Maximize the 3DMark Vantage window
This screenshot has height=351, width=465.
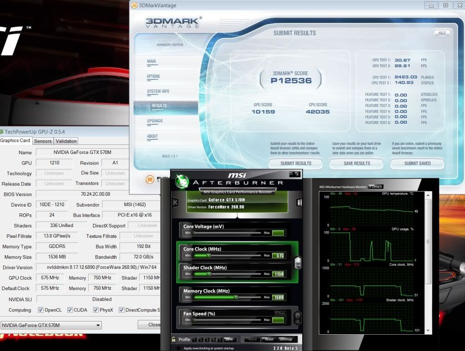click(x=445, y=5)
